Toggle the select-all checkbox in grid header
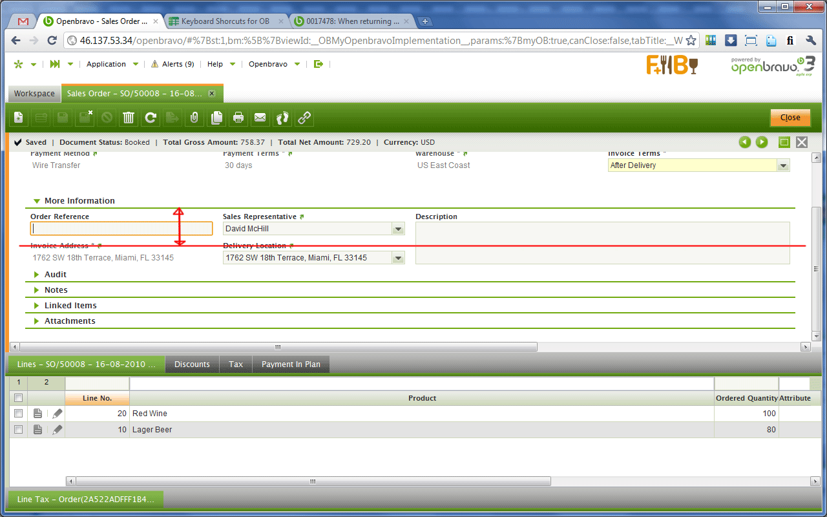Image resolution: width=827 pixels, height=517 pixels. click(19, 398)
